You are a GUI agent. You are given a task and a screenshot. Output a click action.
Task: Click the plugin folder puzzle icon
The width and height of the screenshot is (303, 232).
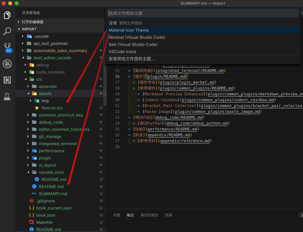[35, 158]
